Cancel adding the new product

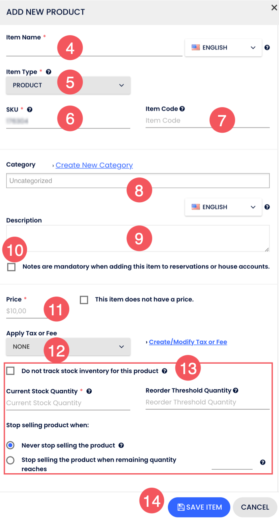(x=255, y=507)
